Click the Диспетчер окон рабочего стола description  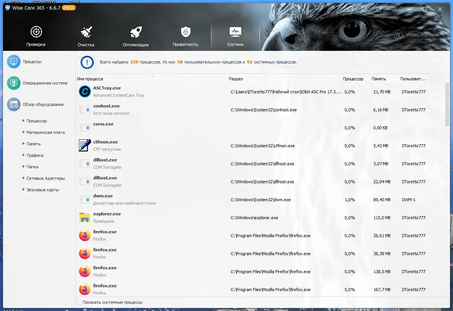pyautogui.click(x=124, y=203)
